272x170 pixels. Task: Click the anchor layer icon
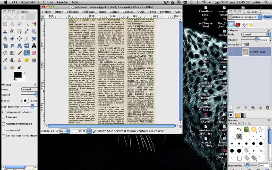[260, 108]
